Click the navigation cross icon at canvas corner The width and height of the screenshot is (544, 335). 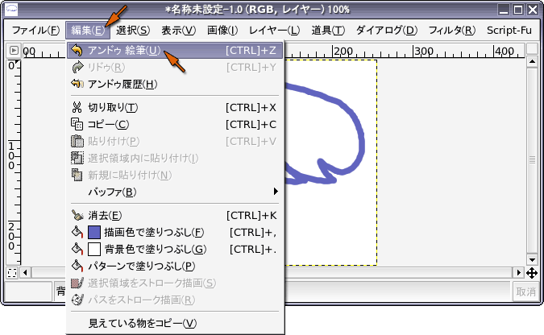click(532, 273)
